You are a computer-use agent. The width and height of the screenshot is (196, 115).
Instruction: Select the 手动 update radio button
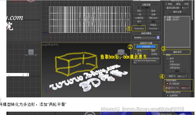click(168, 61)
